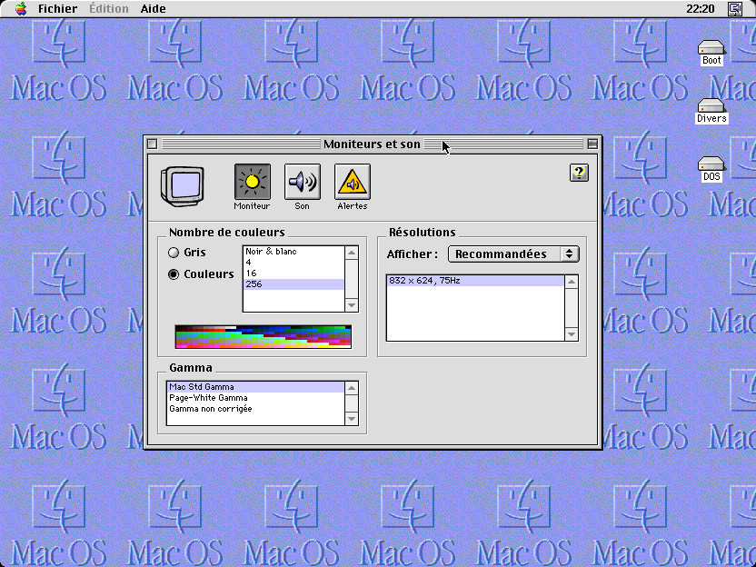Open the help question mark button
The width and height of the screenshot is (756, 567).
coord(579,173)
